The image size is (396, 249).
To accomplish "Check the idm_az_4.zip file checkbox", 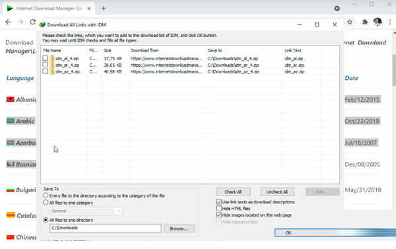I will 45,71.
